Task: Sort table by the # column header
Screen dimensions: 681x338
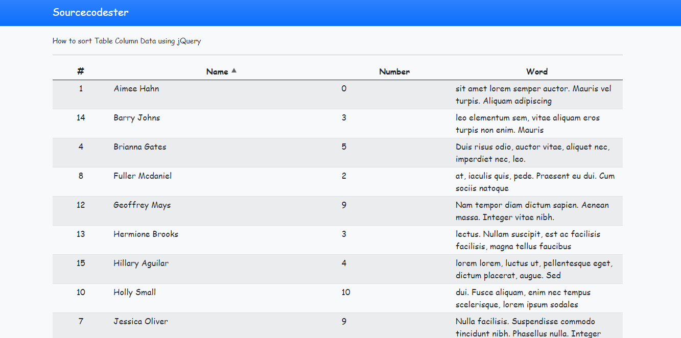Action: [80, 71]
